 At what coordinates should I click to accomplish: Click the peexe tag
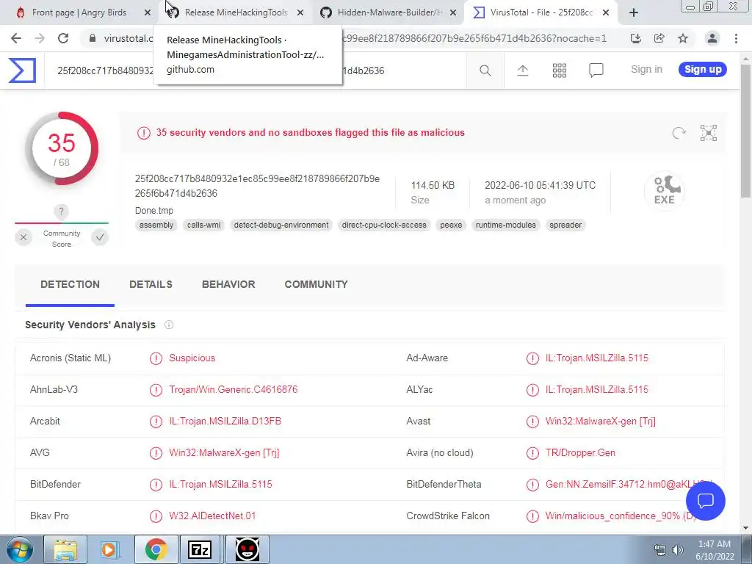click(x=452, y=225)
